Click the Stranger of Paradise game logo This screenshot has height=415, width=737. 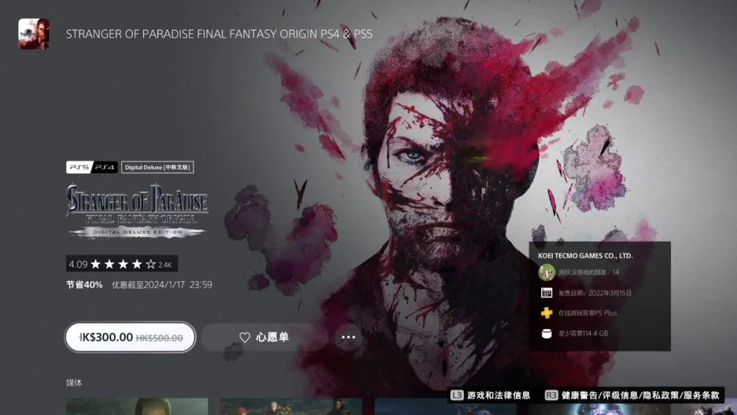[x=136, y=211]
